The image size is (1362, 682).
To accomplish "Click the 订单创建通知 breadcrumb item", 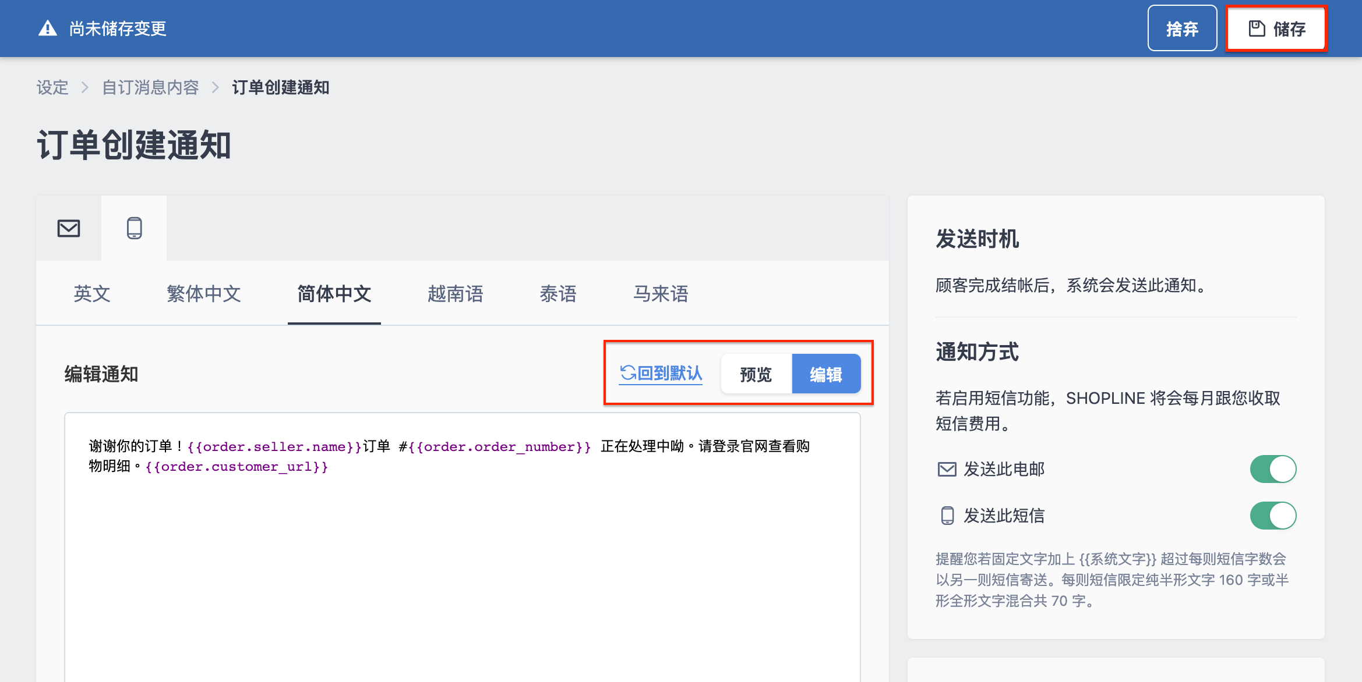I will pyautogui.click(x=281, y=87).
